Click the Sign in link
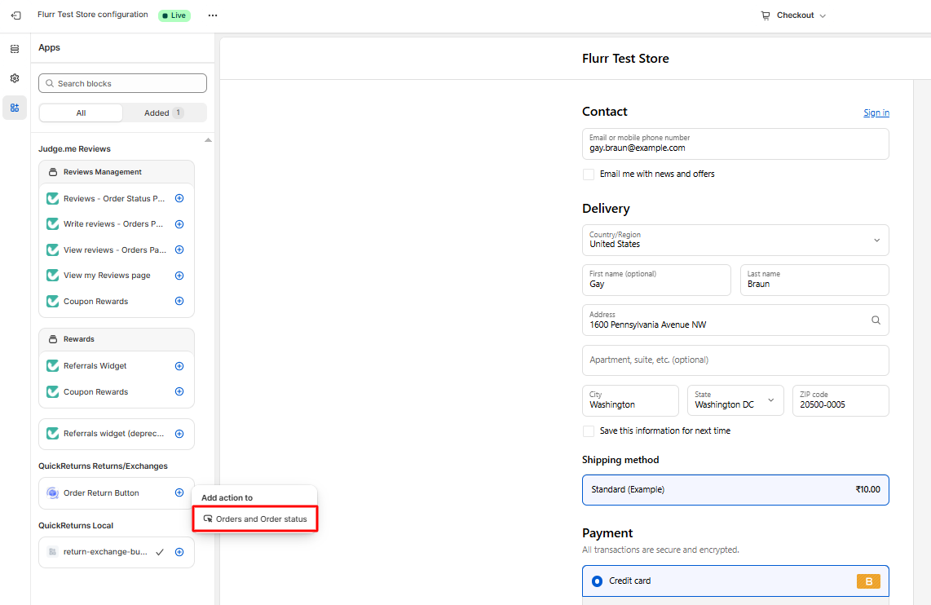 [876, 113]
